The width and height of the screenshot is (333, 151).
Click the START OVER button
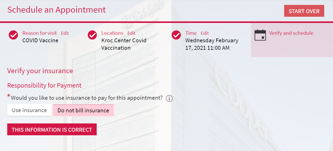coord(304,11)
